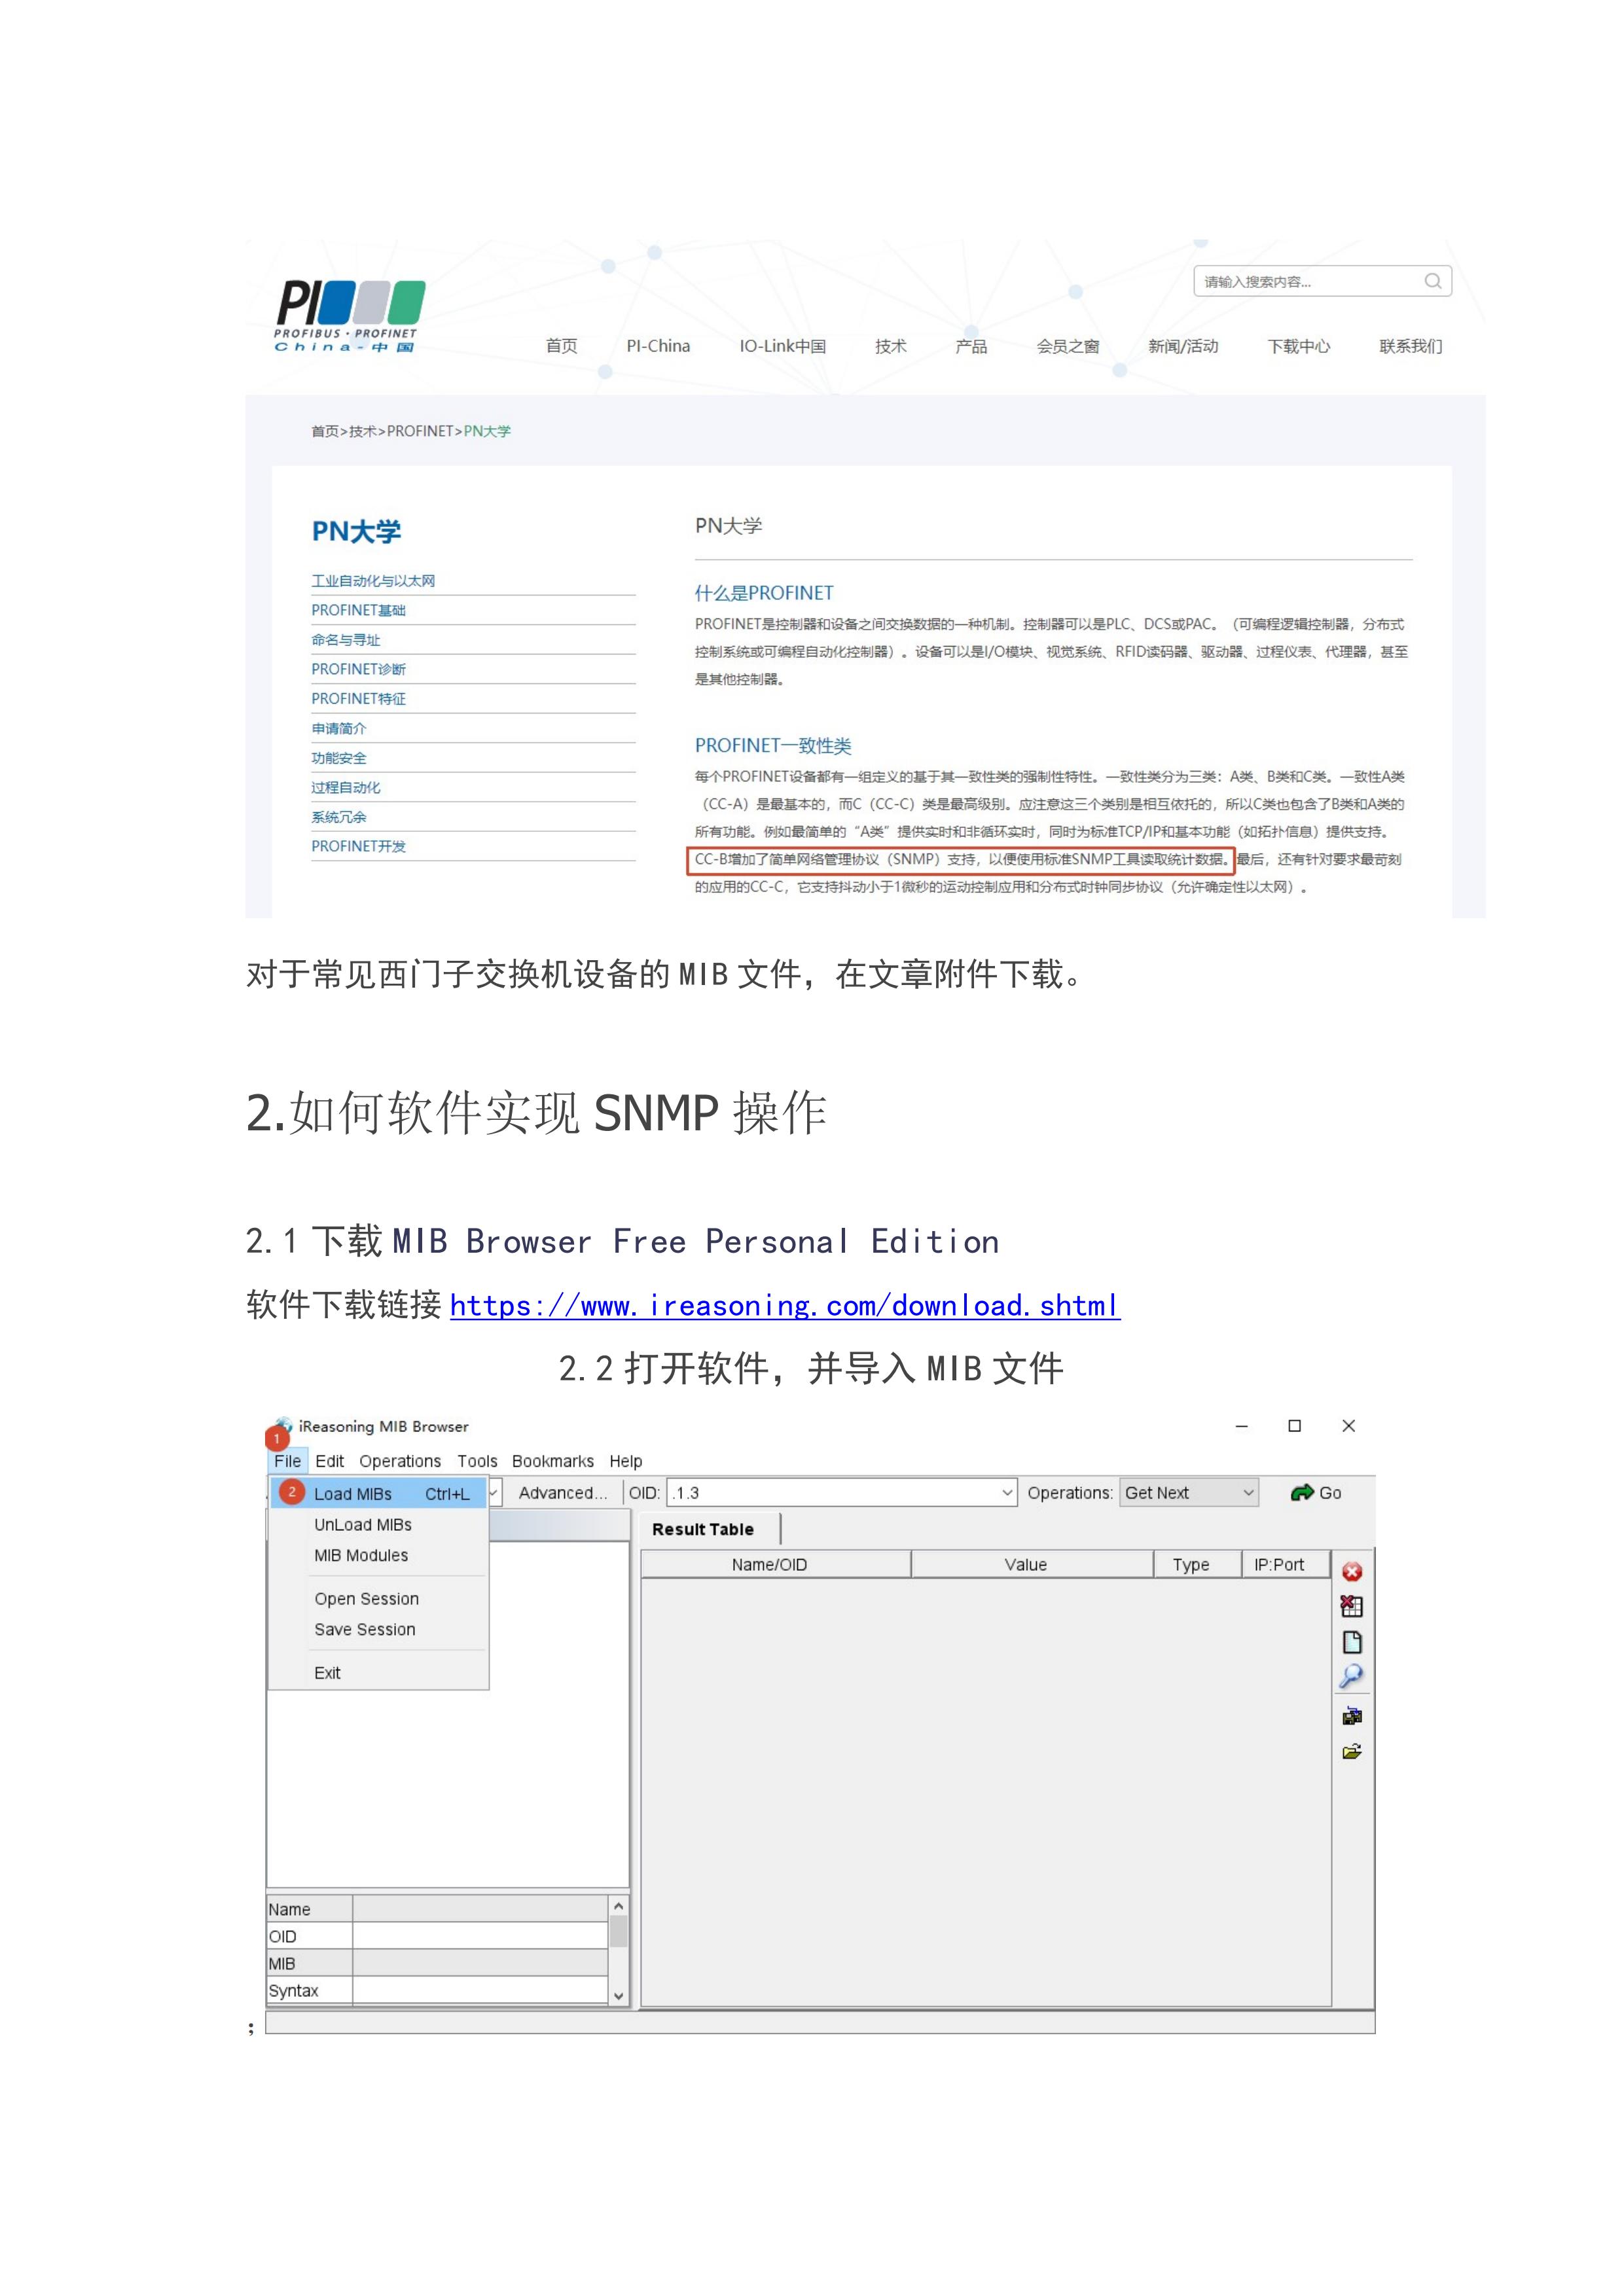Click the 工业自动化与以太网 sidebar link
The height and width of the screenshot is (2296, 1624).
373,581
